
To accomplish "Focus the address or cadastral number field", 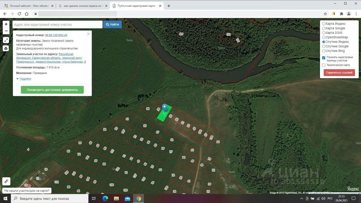I will [58, 25].
